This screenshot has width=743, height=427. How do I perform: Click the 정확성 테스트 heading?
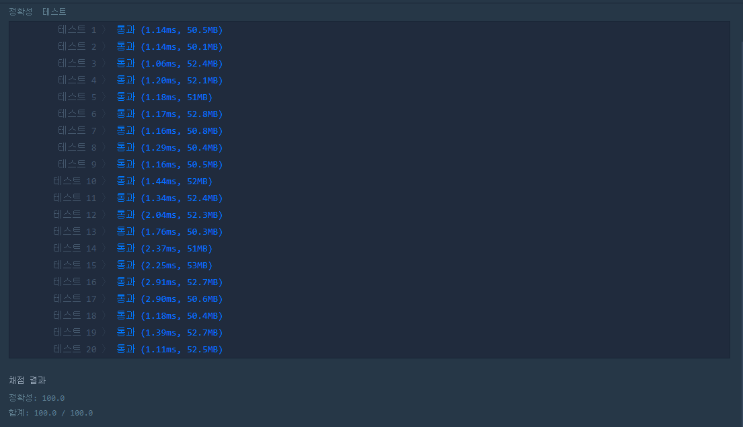tap(38, 11)
